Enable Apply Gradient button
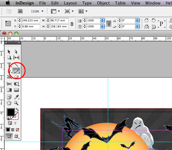The width and height of the screenshot is (172, 150). pos(13,130)
